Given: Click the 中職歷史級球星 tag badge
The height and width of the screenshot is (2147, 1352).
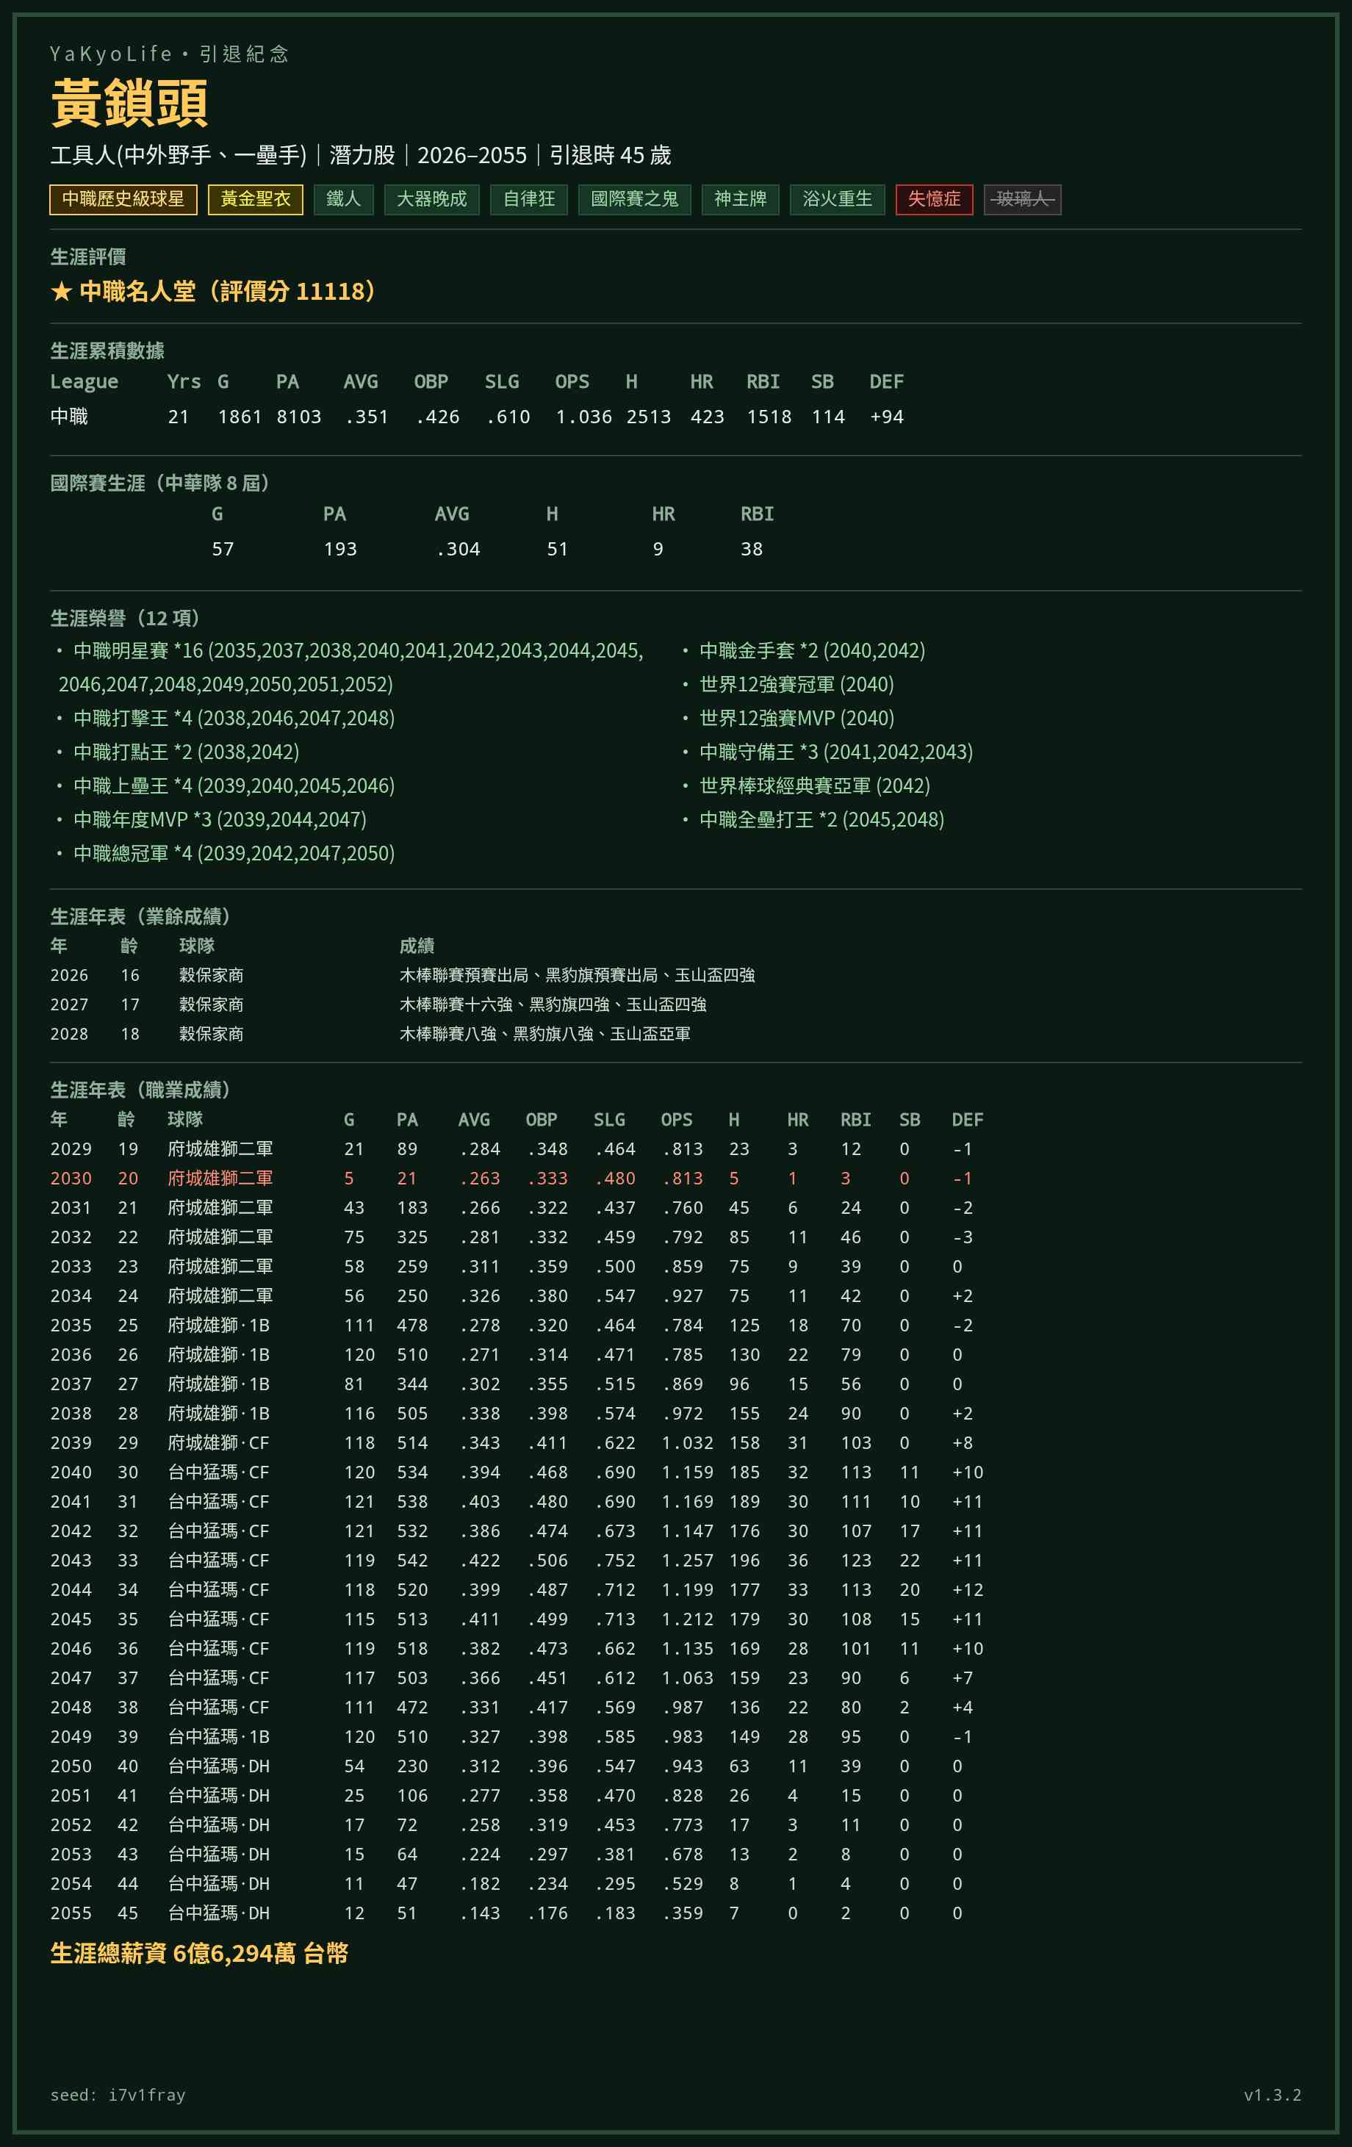Looking at the screenshot, I should [x=123, y=200].
